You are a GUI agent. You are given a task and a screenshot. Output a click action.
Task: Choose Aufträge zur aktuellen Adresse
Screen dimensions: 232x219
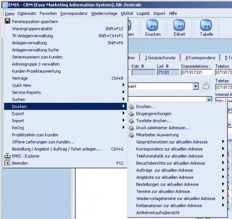click(x=177, y=170)
